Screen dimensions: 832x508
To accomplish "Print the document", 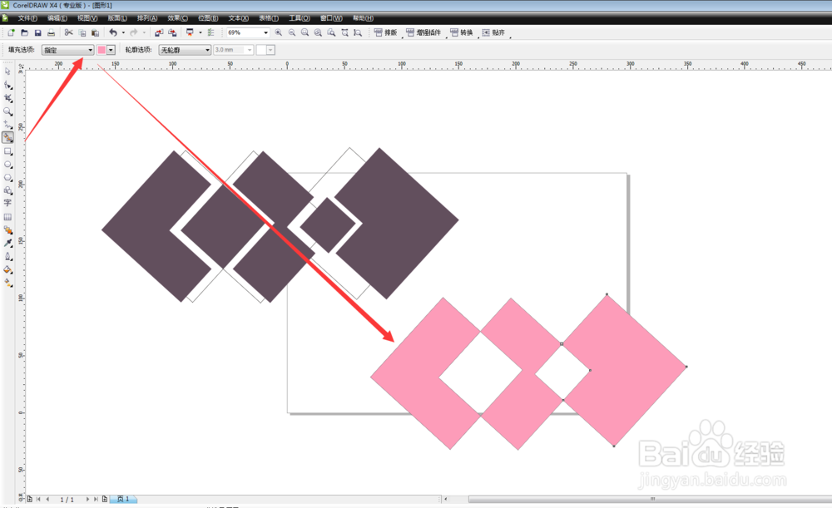I will click(51, 33).
